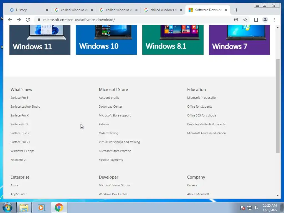The height and width of the screenshot is (213, 284).
Task: Open the Surface Duo 2 link
Action: 20,133
